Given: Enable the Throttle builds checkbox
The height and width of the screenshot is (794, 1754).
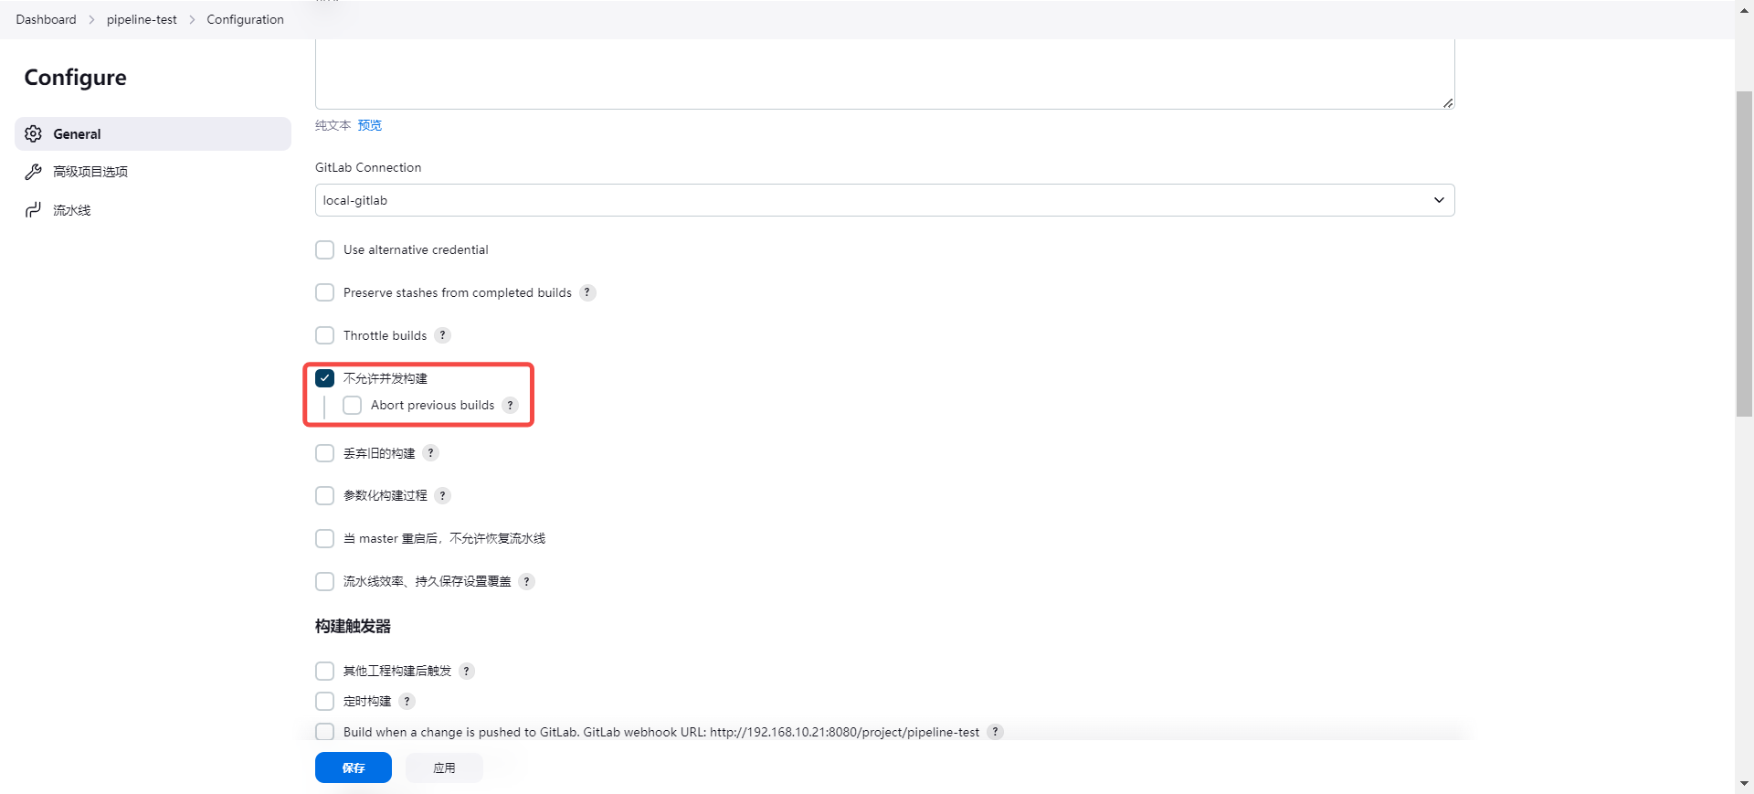Looking at the screenshot, I should pyautogui.click(x=324, y=335).
